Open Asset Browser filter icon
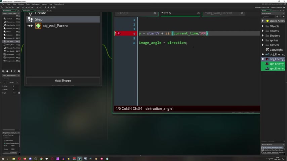287x161 pixels. (x=280, y=16)
